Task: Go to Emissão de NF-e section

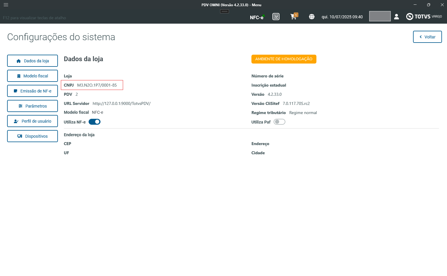Action: [32, 91]
